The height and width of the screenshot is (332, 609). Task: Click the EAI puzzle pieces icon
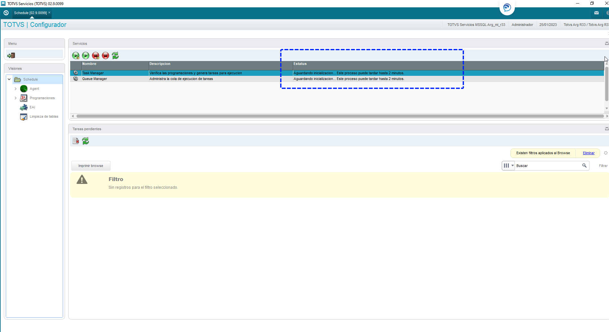[x=24, y=107]
